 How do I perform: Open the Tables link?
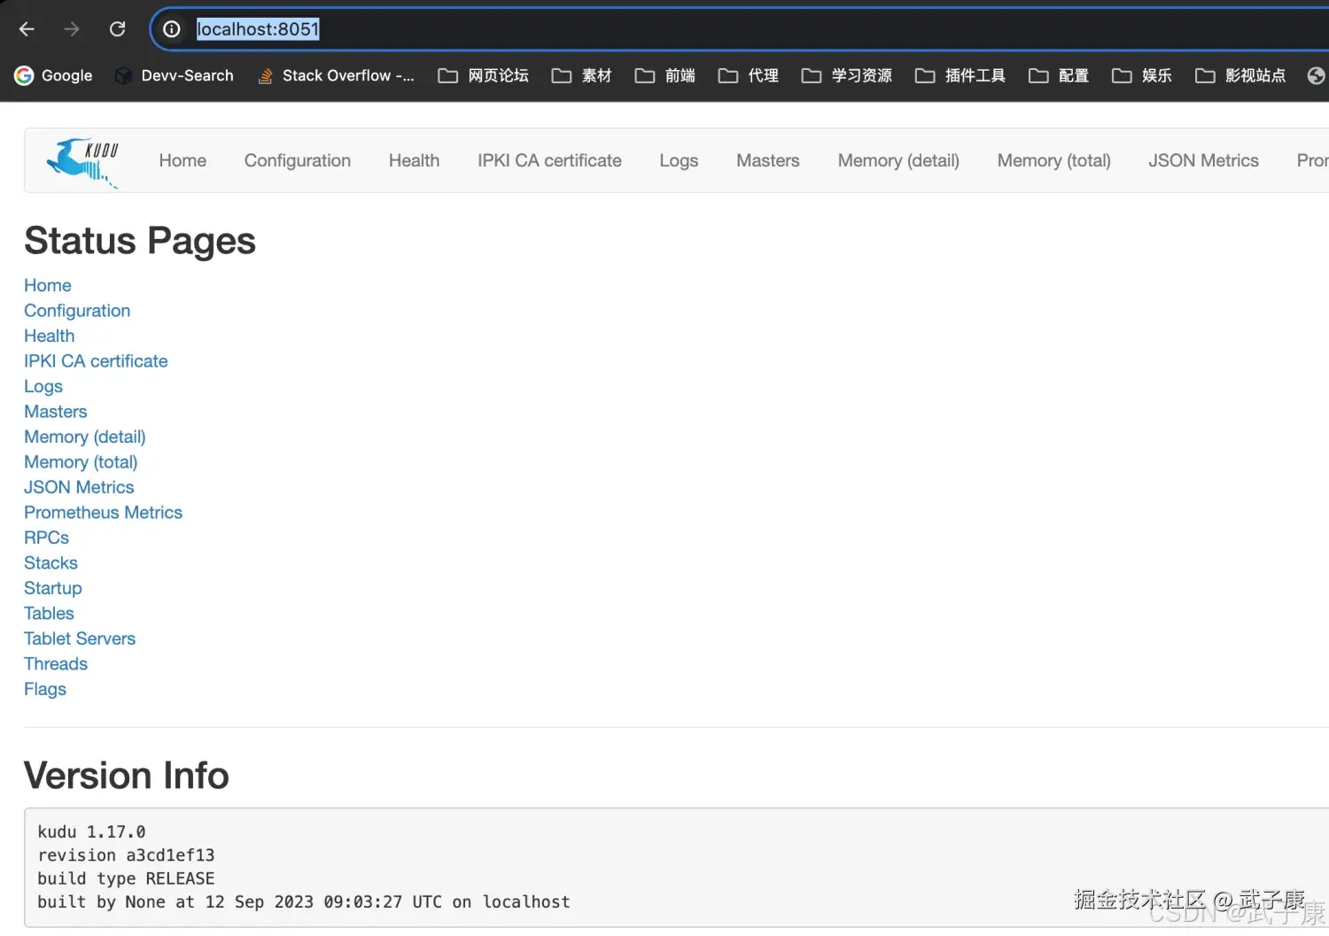pyautogui.click(x=49, y=614)
